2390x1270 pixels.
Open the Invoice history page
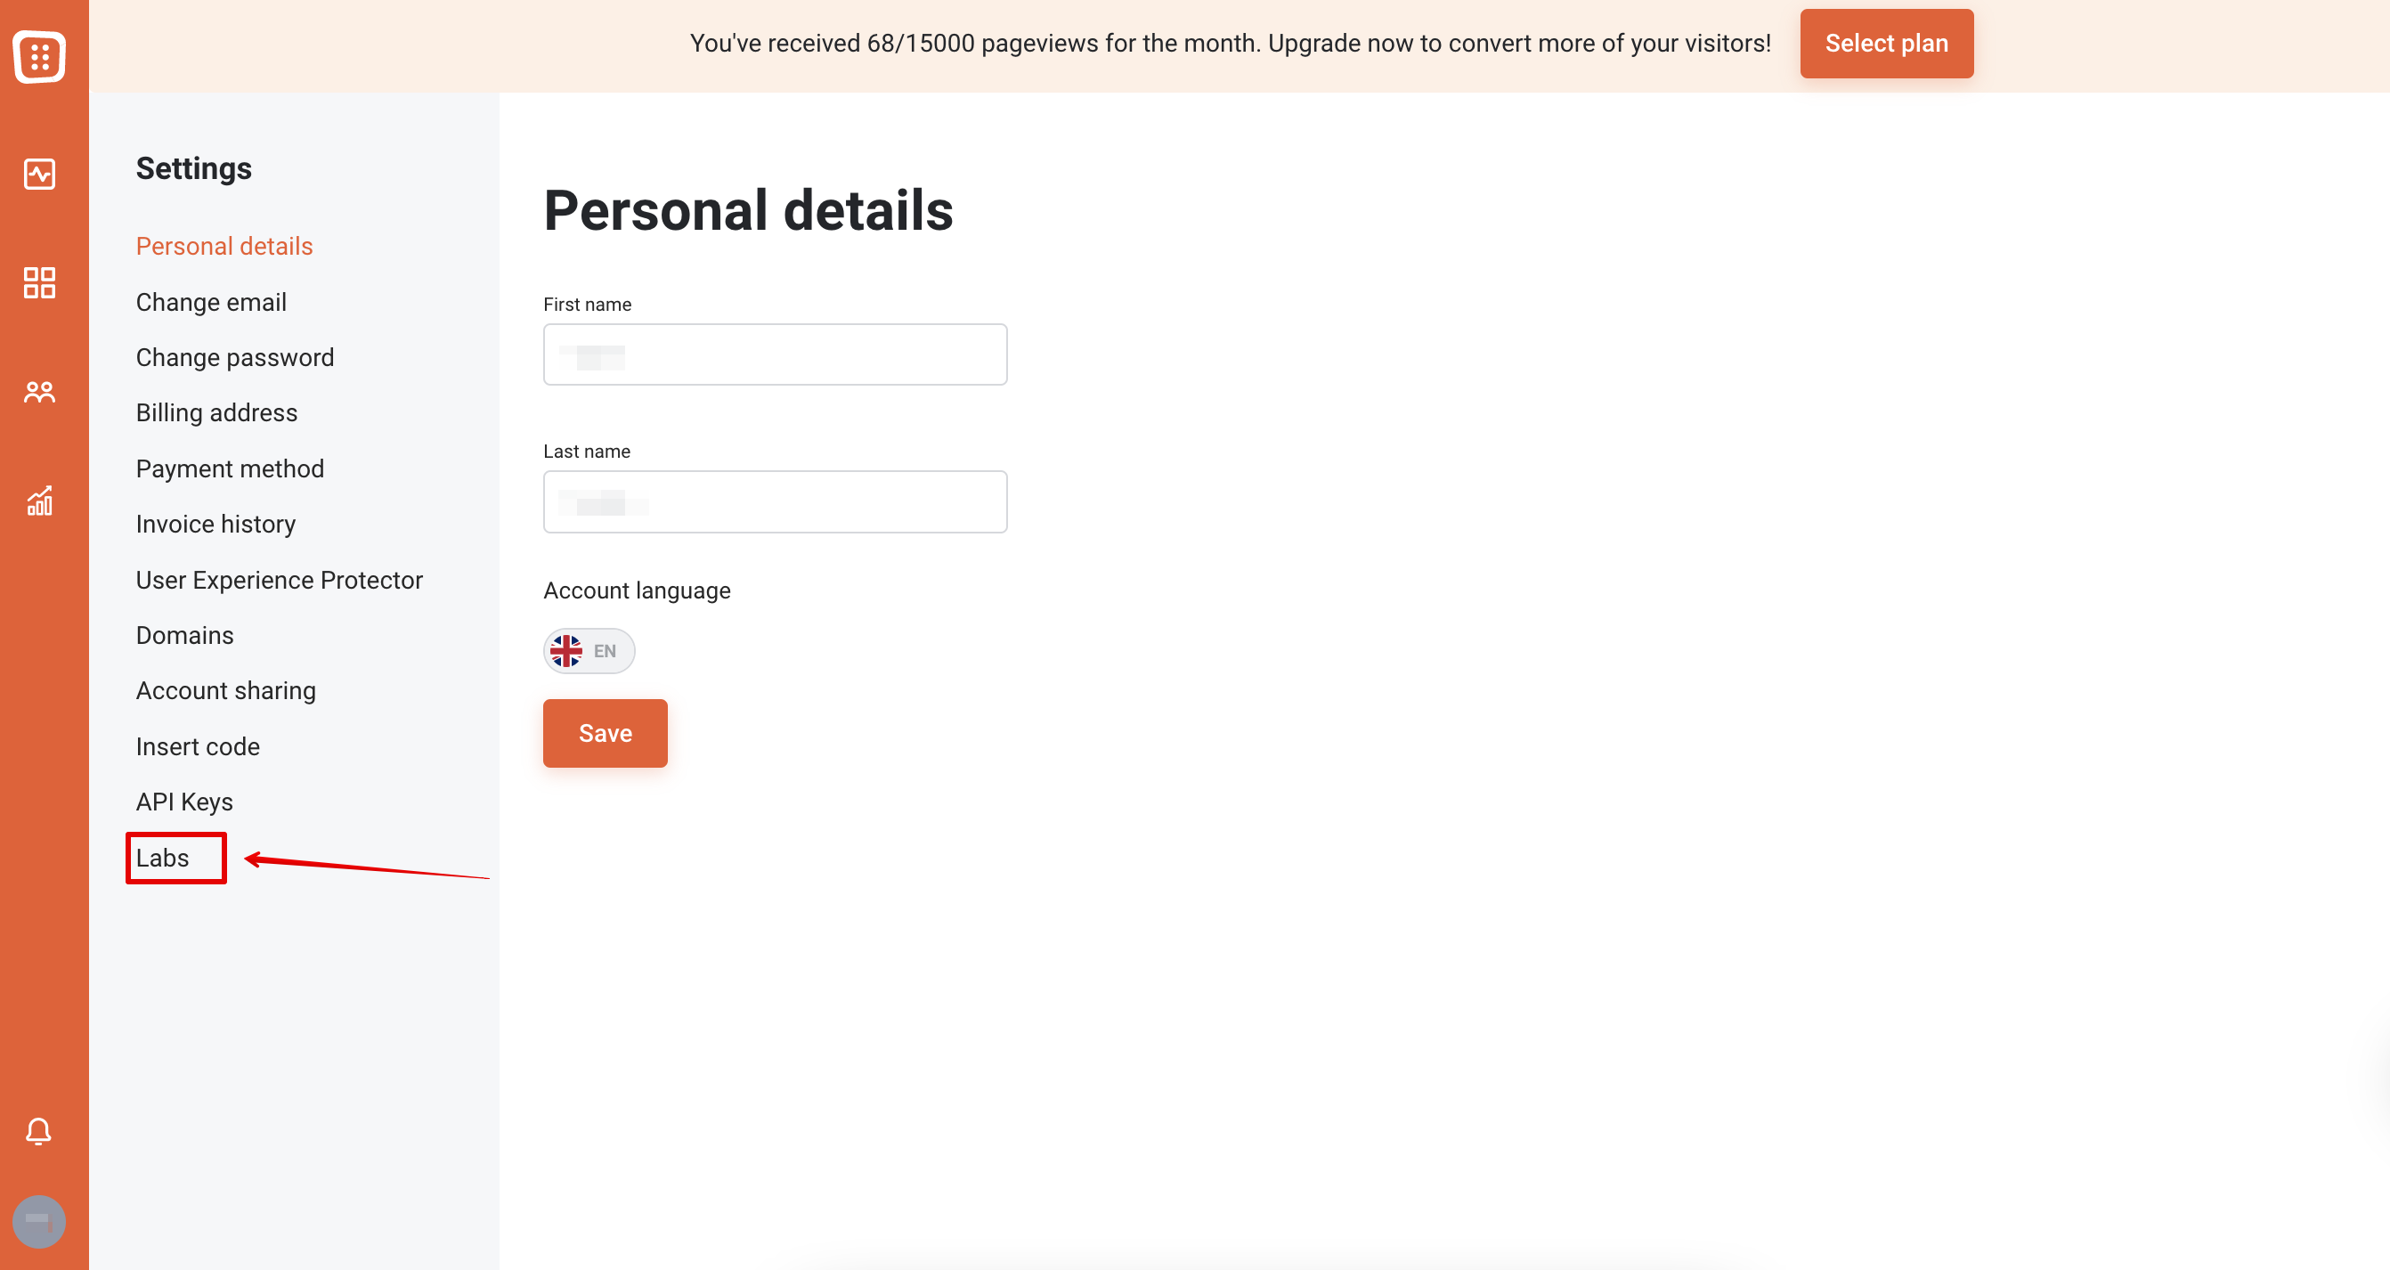215,525
